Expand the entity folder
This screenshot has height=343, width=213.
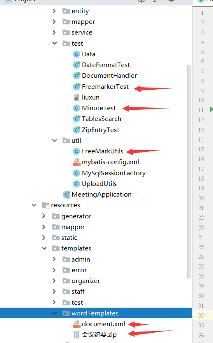coord(54,11)
